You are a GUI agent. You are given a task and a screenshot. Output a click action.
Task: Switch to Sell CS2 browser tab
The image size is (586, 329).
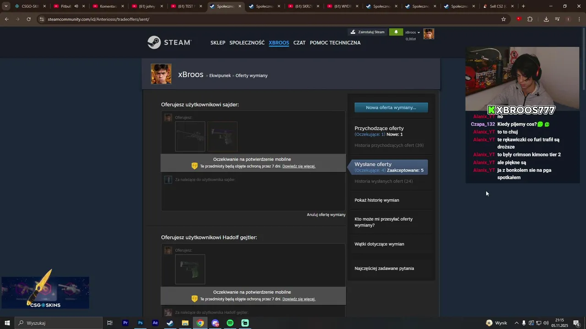pyautogui.click(x=499, y=6)
